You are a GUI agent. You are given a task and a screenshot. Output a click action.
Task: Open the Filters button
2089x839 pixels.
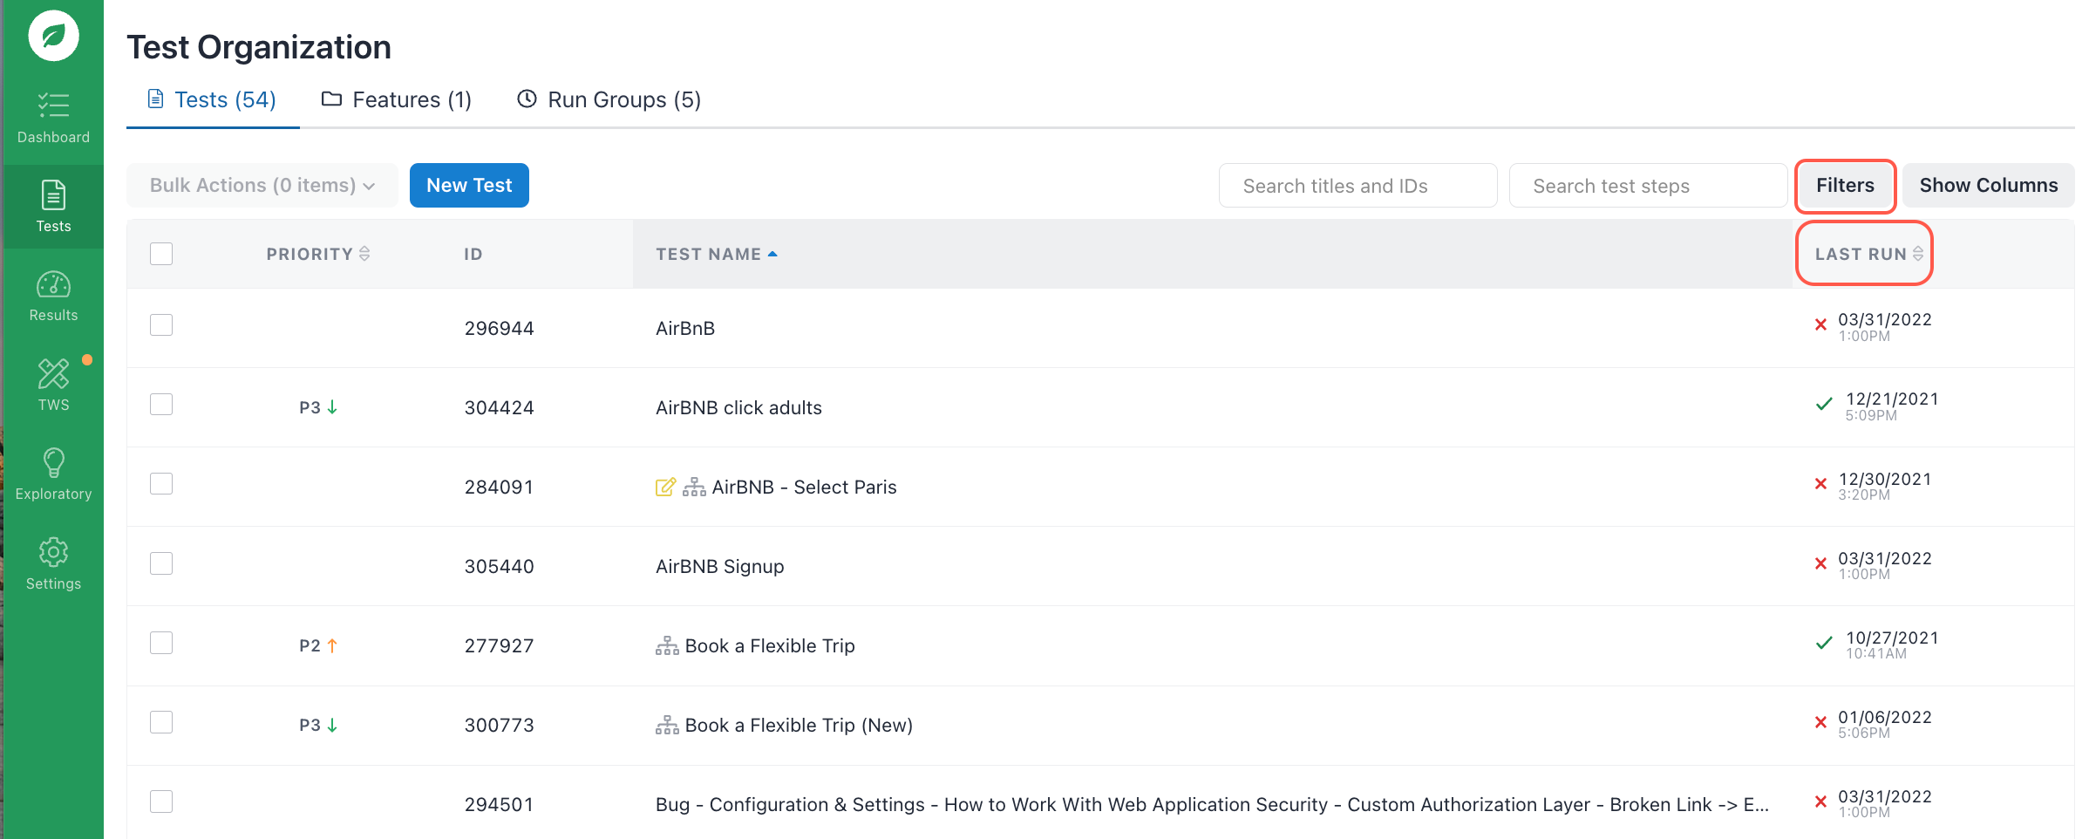tap(1845, 185)
